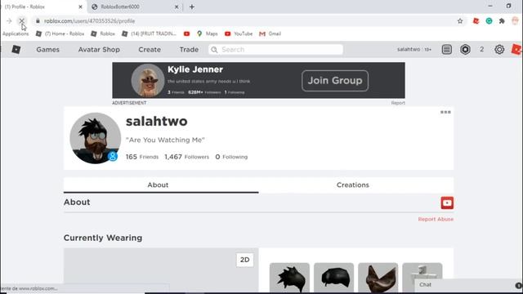Open Create in the navigation bar

150,49
